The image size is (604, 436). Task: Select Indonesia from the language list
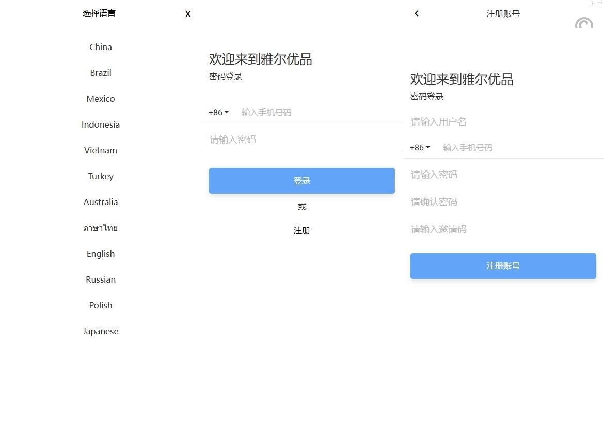click(100, 124)
